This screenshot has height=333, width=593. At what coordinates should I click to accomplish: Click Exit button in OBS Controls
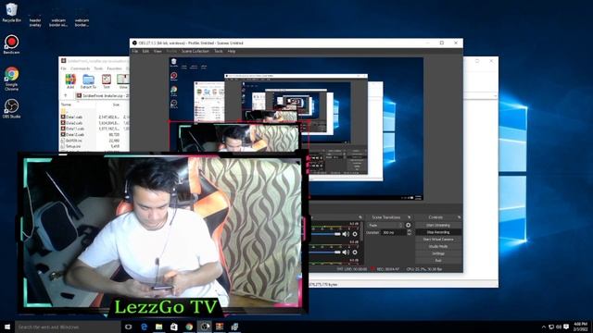click(x=438, y=261)
